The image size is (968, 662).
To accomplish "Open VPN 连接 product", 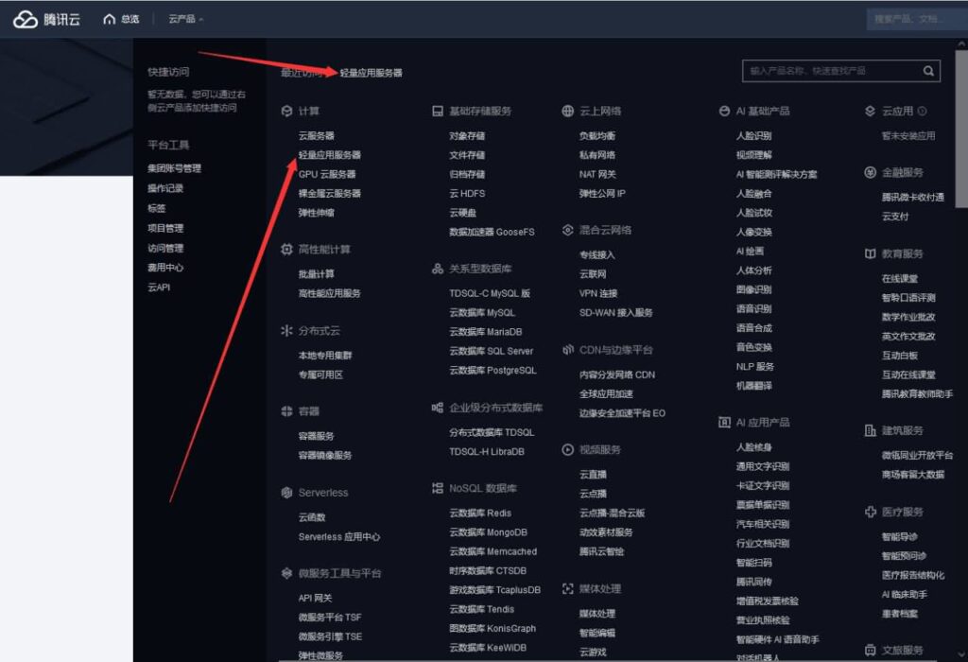I will click(x=598, y=293).
